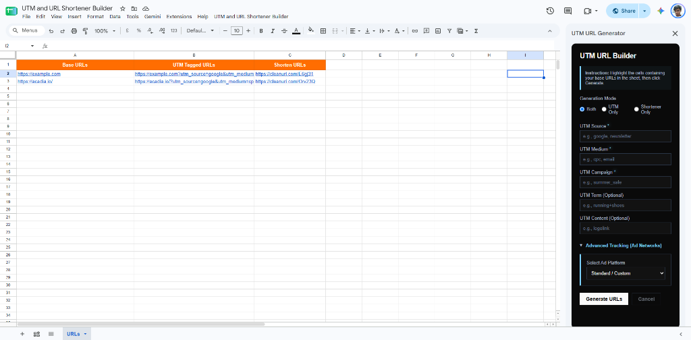This screenshot has width=691, height=340.
Task: Click the redo arrow in toolbar
Action: (x=62, y=31)
